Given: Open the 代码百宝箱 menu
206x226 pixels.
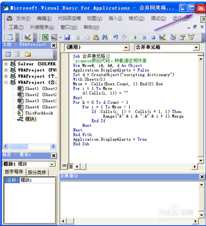Looking at the screenshot, I should (69, 19).
